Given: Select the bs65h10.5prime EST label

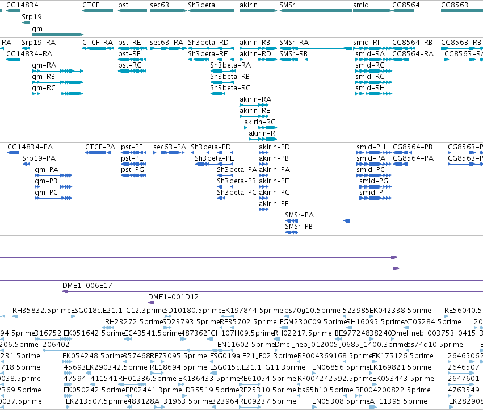Looking at the screenshot, I should click(325, 390).
